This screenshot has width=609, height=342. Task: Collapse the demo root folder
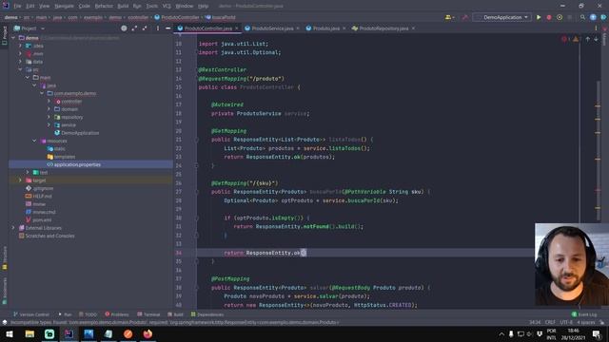pyautogui.click(x=13, y=38)
